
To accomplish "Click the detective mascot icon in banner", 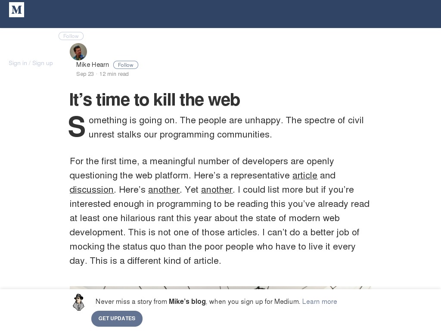I will pos(79,302).
